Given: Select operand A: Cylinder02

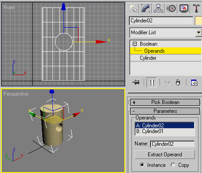Looking at the screenshot, I should click(x=165, y=126).
